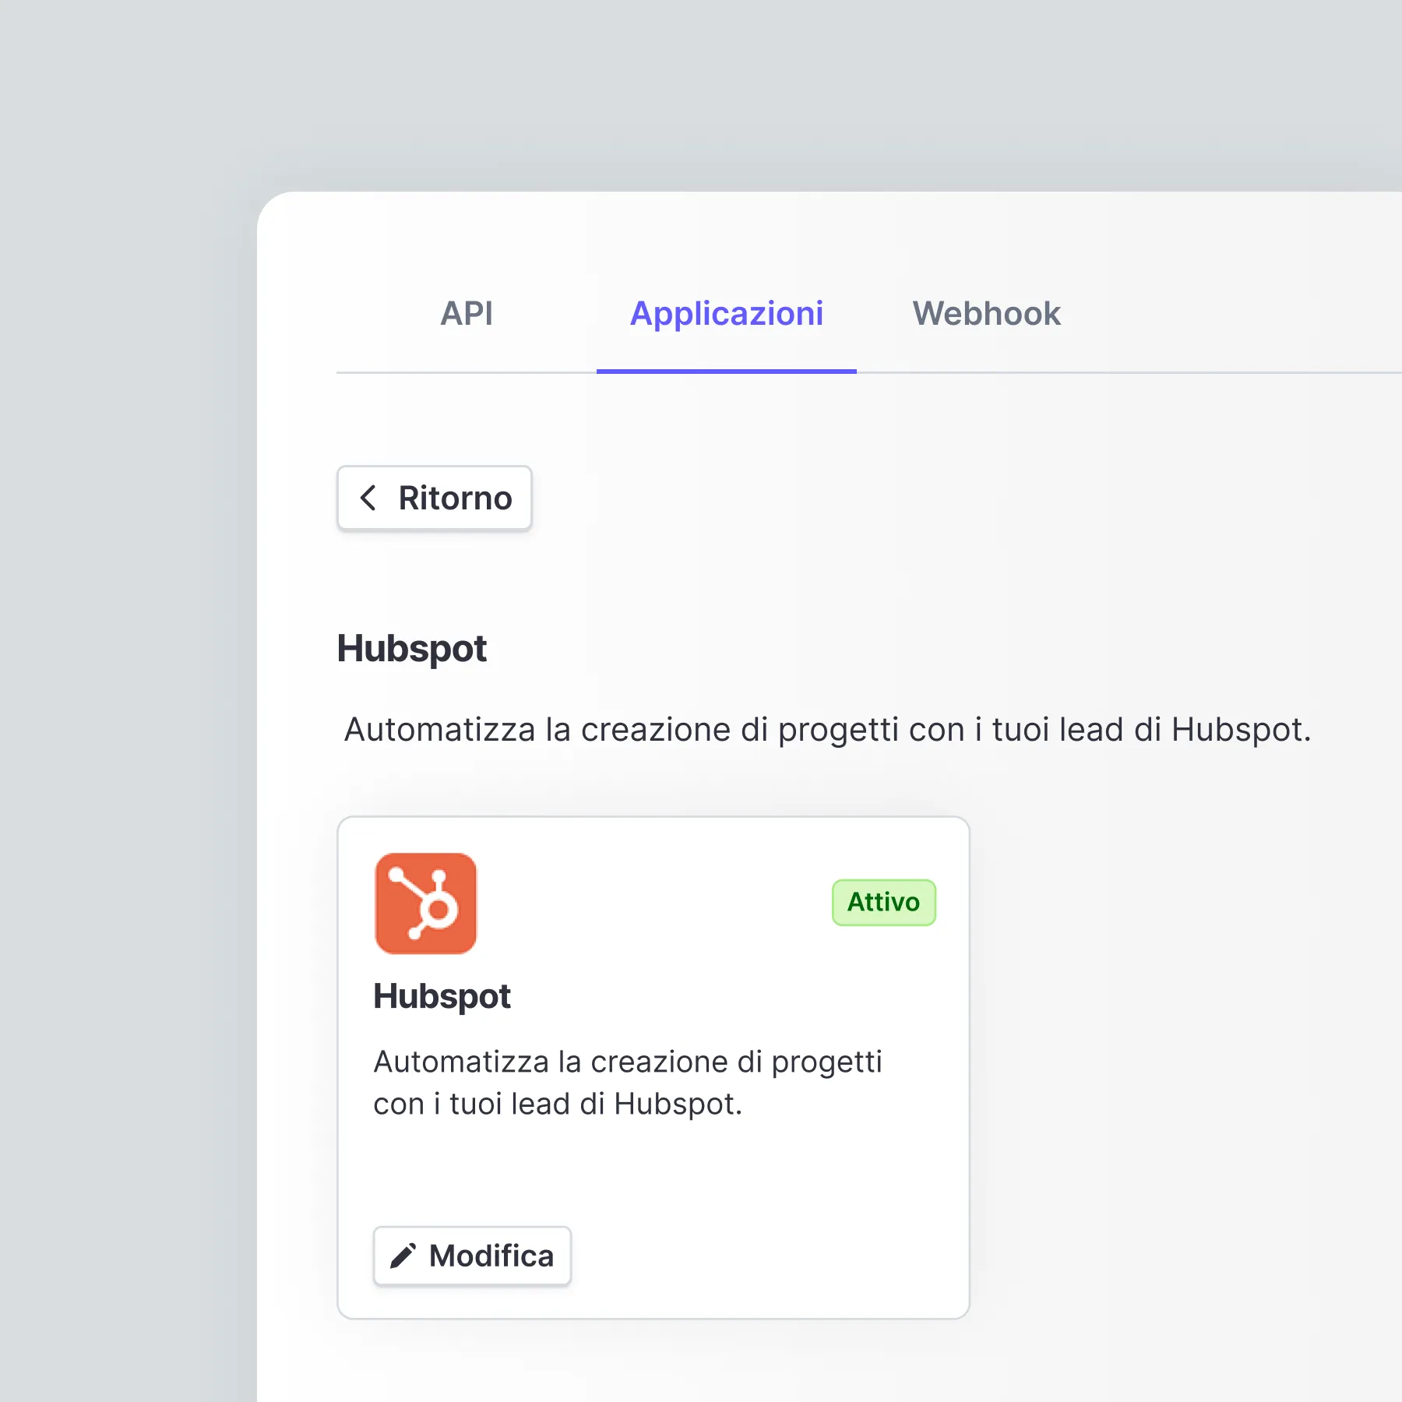1402x1402 pixels.
Task: Click the page description under the Hubspot heading
Action: click(x=828, y=730)
